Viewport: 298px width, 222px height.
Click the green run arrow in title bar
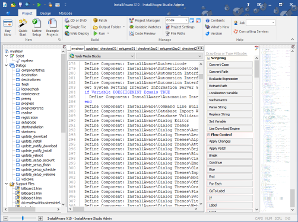click(39, 5)
